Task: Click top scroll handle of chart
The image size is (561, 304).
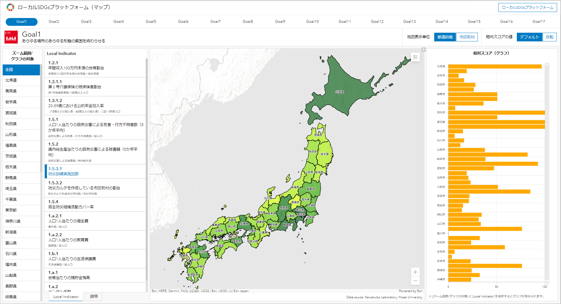Action: (x=547, y=65)
